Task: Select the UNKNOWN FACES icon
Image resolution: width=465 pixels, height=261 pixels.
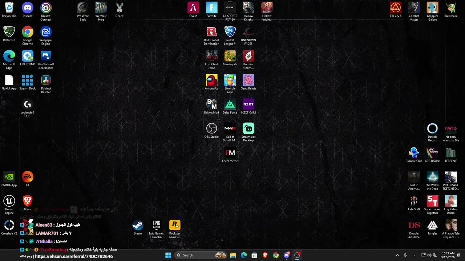Action: coord(248,36)
